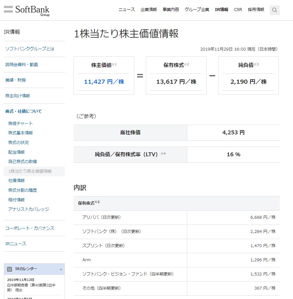The image size is (293, 299).
Task: Open ソフトバンクグループとは sidebar link
Action: pyautogui.click(x=30, y=49)
